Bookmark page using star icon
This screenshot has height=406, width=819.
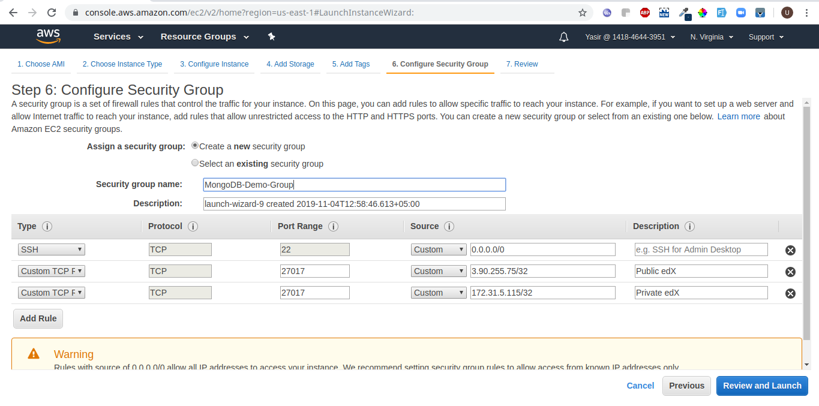pyautogui.click(x=582, y=13)
